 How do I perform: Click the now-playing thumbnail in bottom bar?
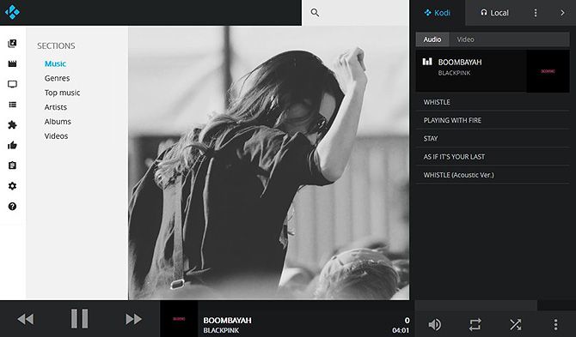coord(179,319)
